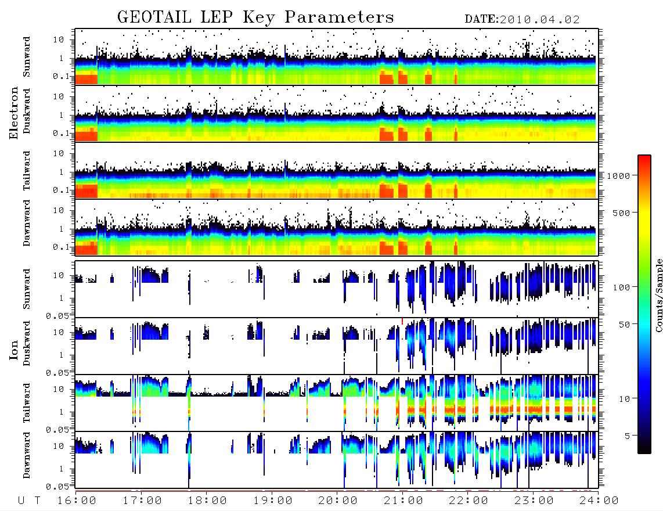Click the "Ion" group axis label

tap(14, 351)
